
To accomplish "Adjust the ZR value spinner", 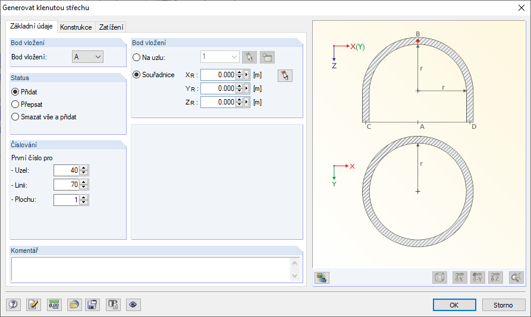I will pyautogui.click(x=240, y=102).
